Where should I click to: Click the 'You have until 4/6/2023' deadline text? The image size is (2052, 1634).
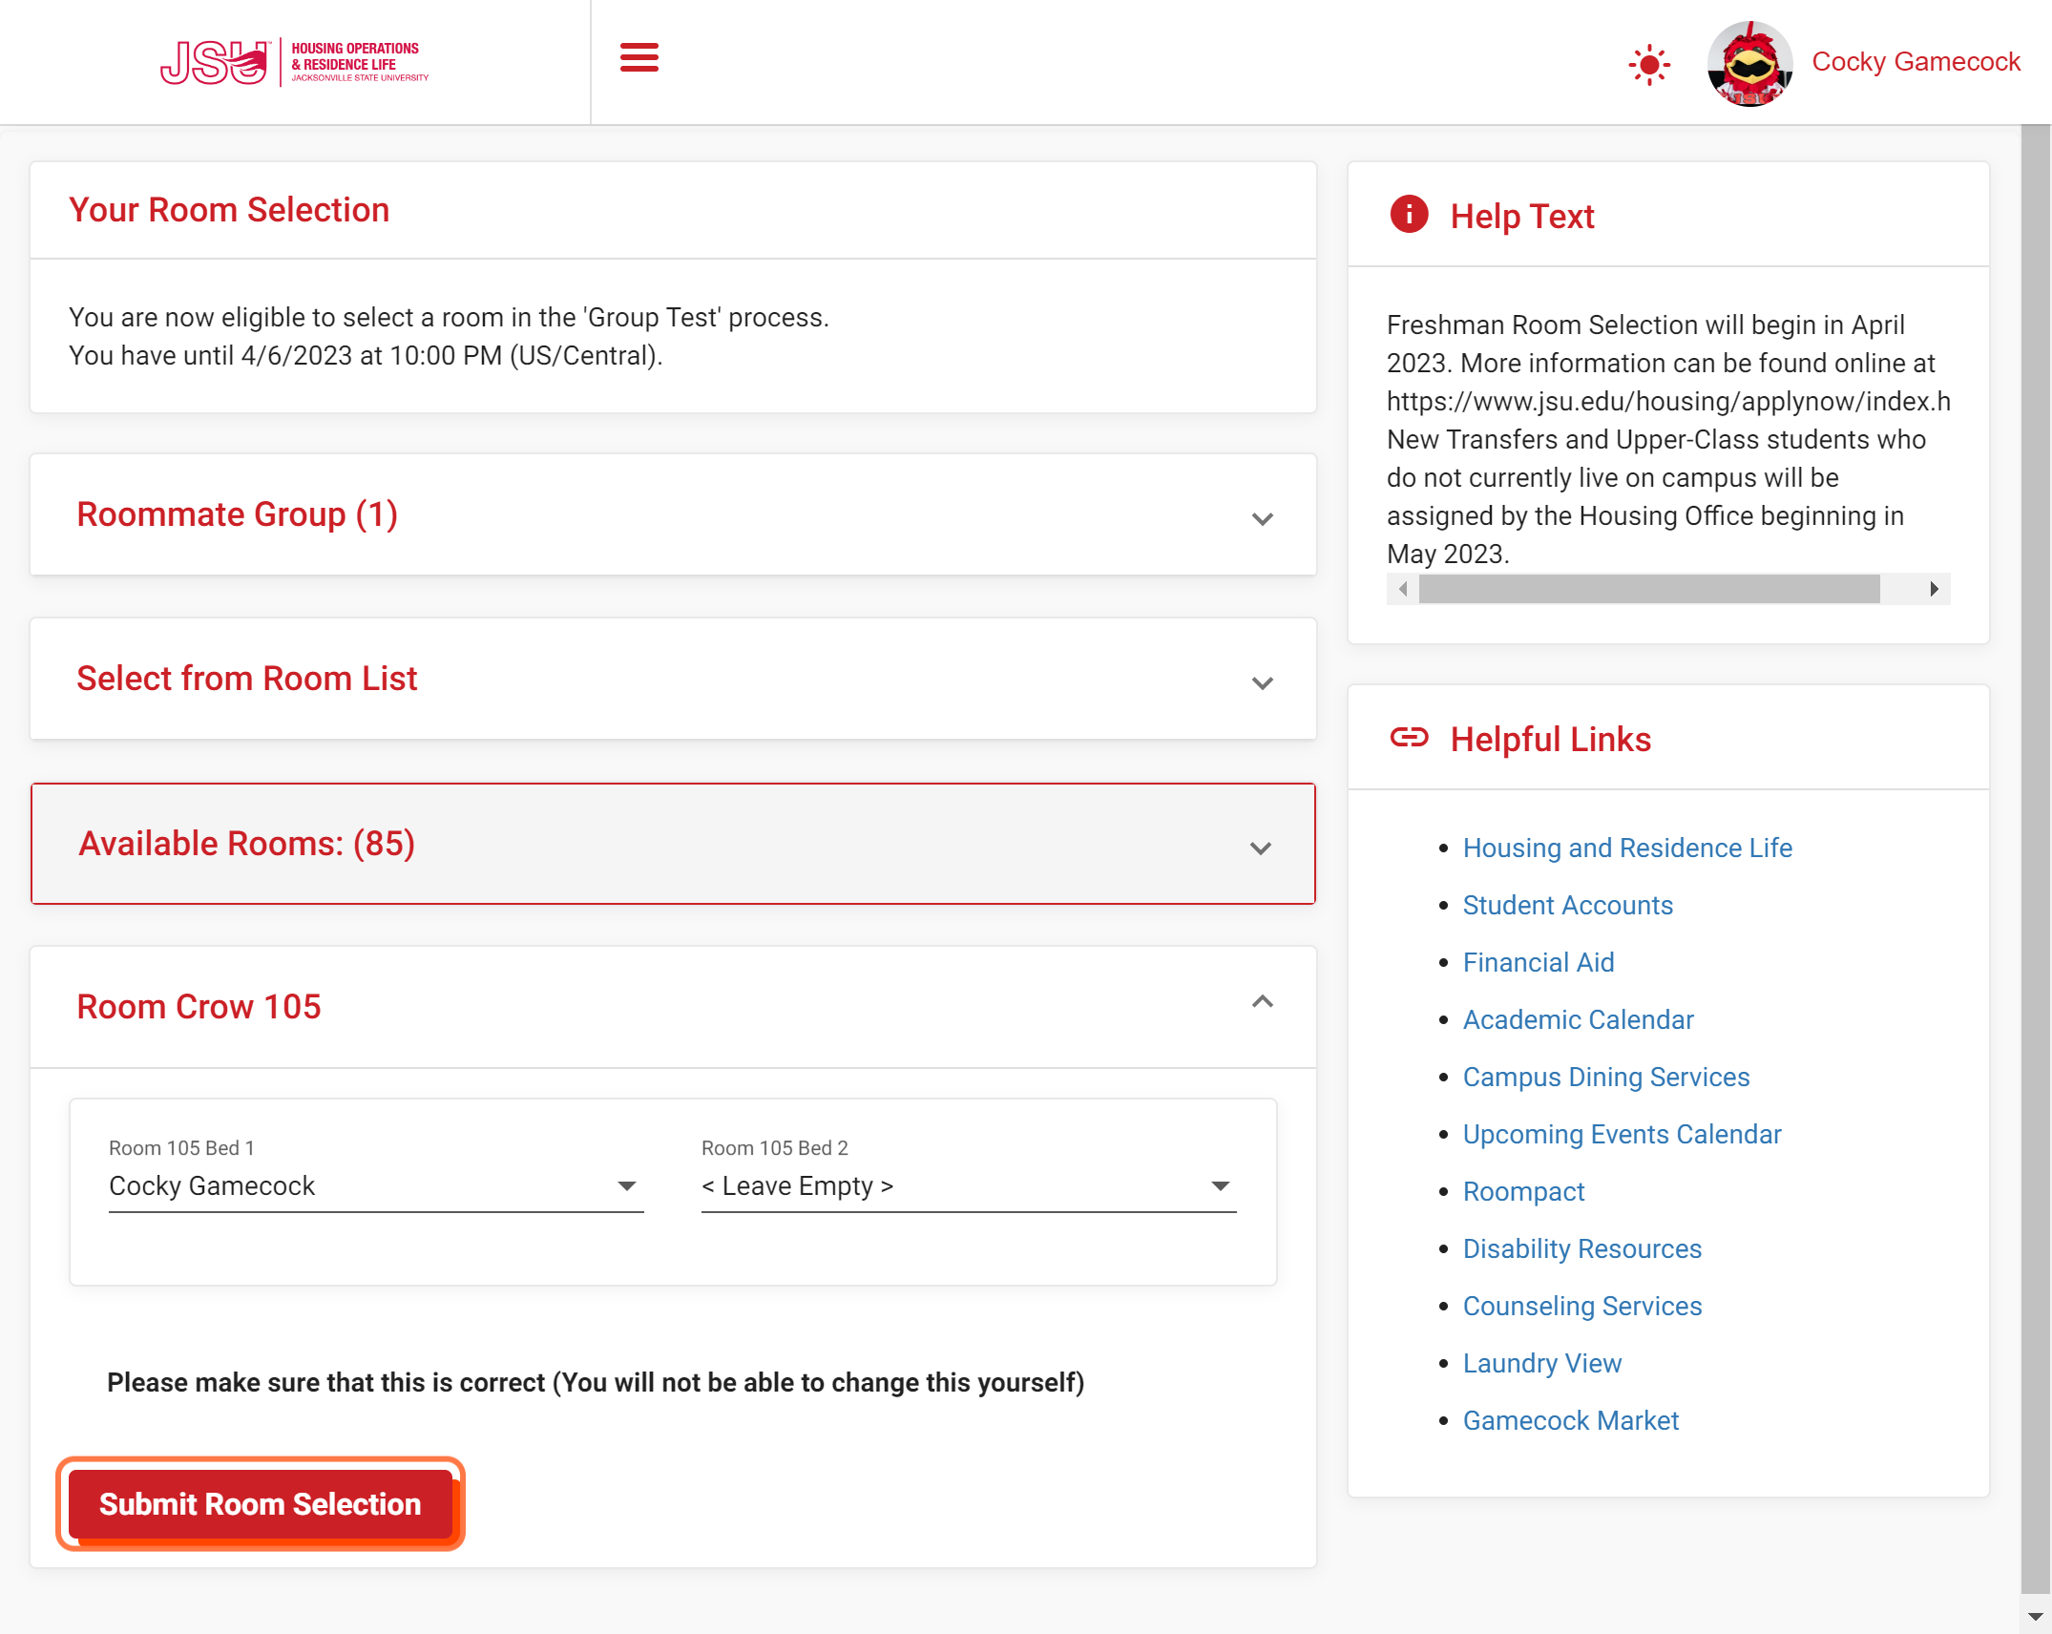(x=366, y=356)
